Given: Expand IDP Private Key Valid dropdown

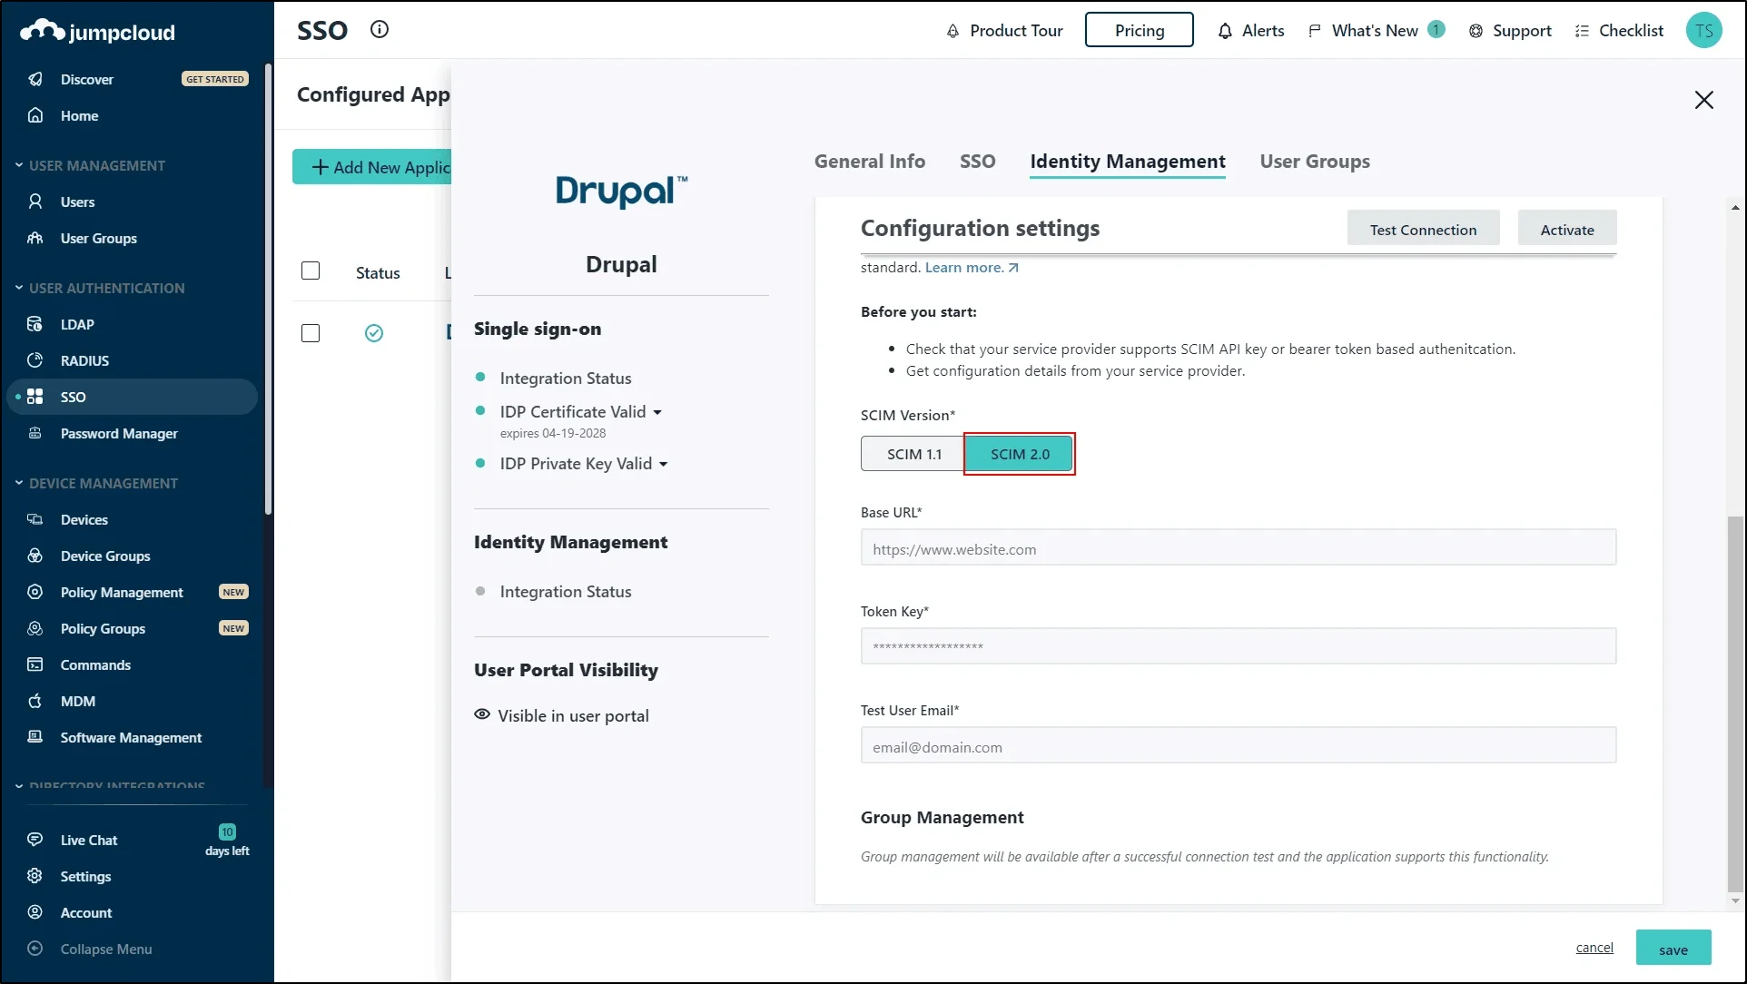Looking at the screenshot, I should click(x=663, y=464).
